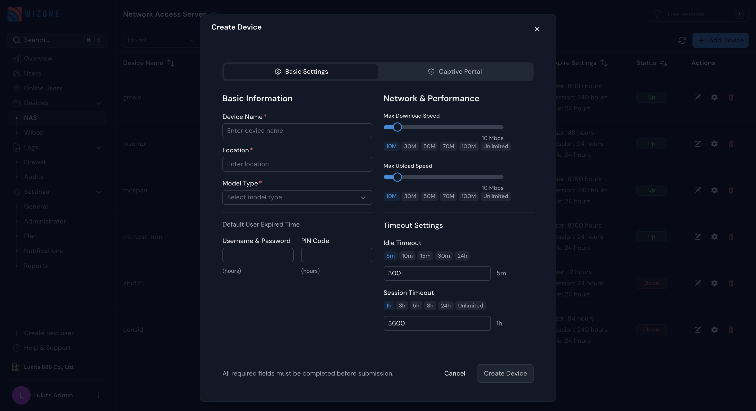Collapse the Devices sidebar section
The image size is (756, 411).
(x=98, y=103)
